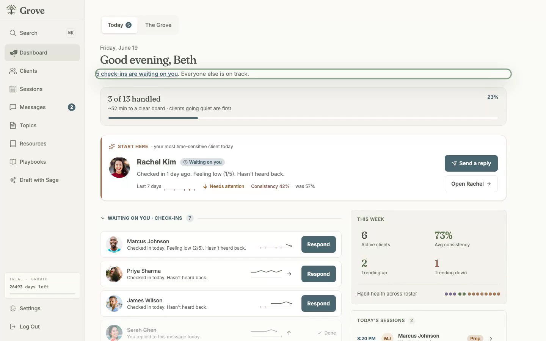This screenshot has width=546, height=341.
Task: Click the Sessions calendar icon
Action: point(13,89)
